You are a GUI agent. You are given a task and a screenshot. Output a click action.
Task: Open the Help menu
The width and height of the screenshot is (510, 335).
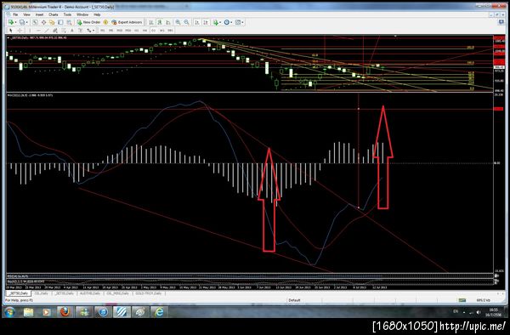click(97, 14)
